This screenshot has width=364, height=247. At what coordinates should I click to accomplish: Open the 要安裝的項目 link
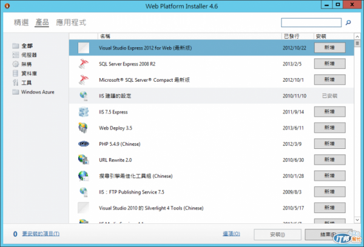pyautogui.click(x=41, y=234)
